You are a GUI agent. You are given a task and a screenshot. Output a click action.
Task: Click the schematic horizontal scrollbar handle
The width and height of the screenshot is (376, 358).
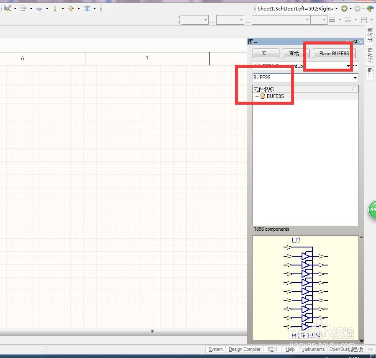pyautogui.click(x=153, y=332)
